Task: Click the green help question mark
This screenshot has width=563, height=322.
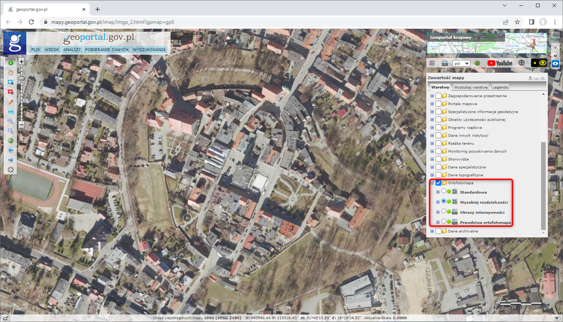Action: [477, 63]
